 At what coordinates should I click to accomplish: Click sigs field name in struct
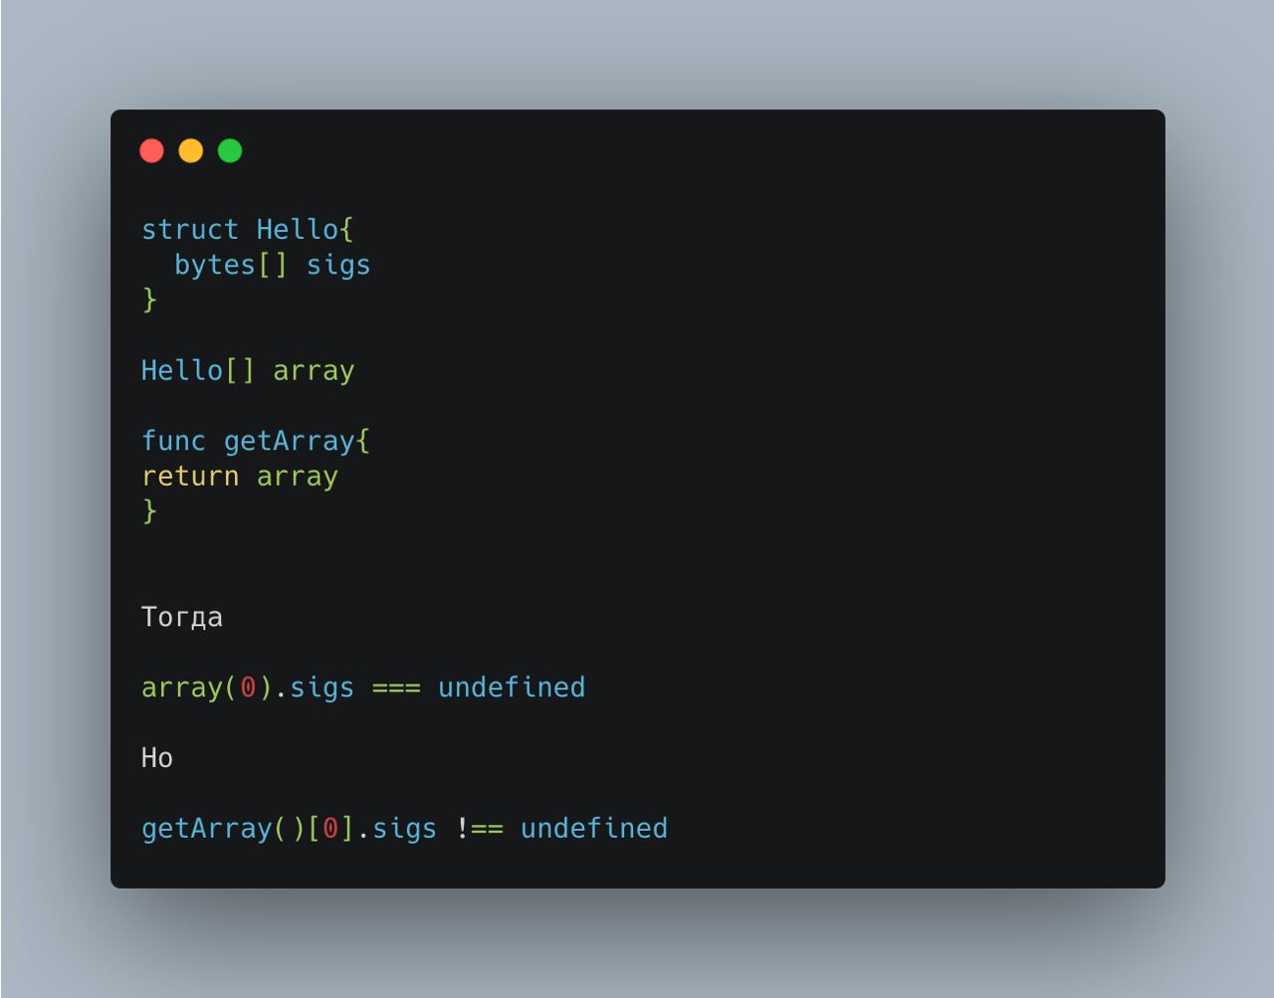click(x=338, y=266)
